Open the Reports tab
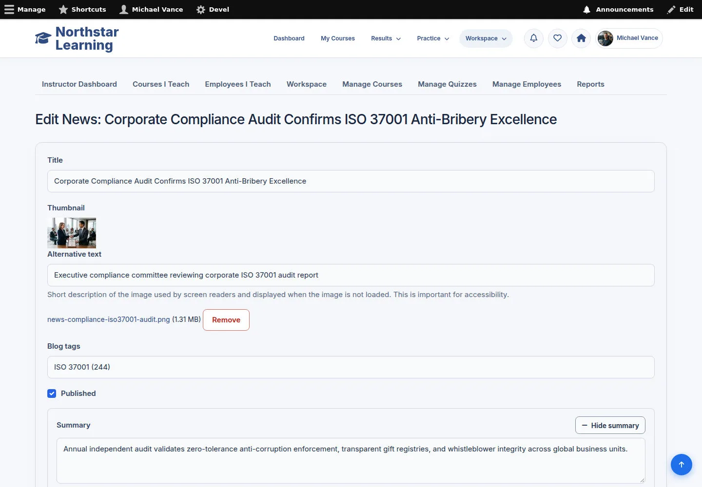 [591, 84]
